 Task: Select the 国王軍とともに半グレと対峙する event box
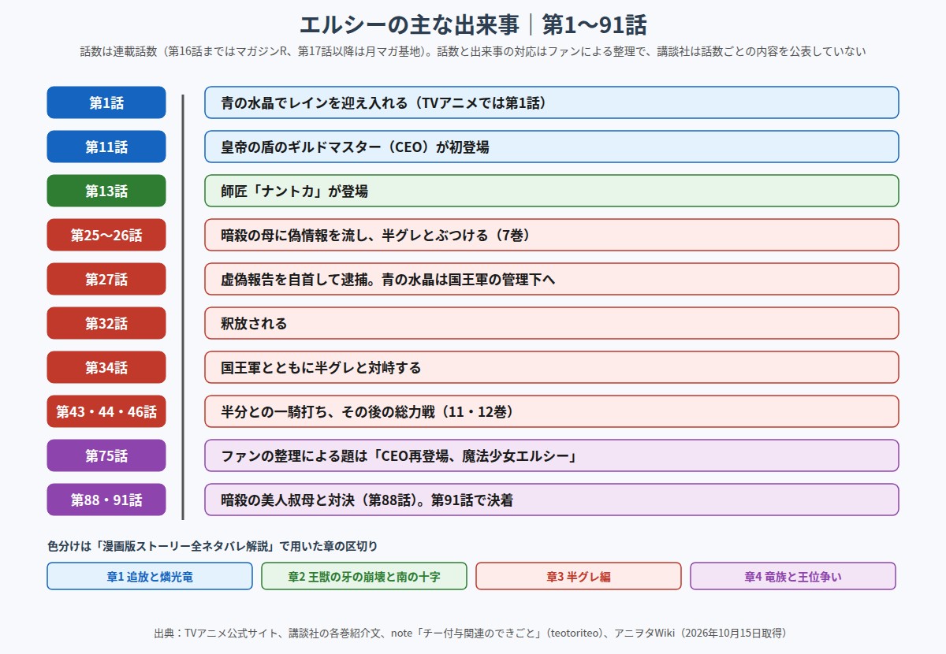pyautogui.click(x=552, y=367)
